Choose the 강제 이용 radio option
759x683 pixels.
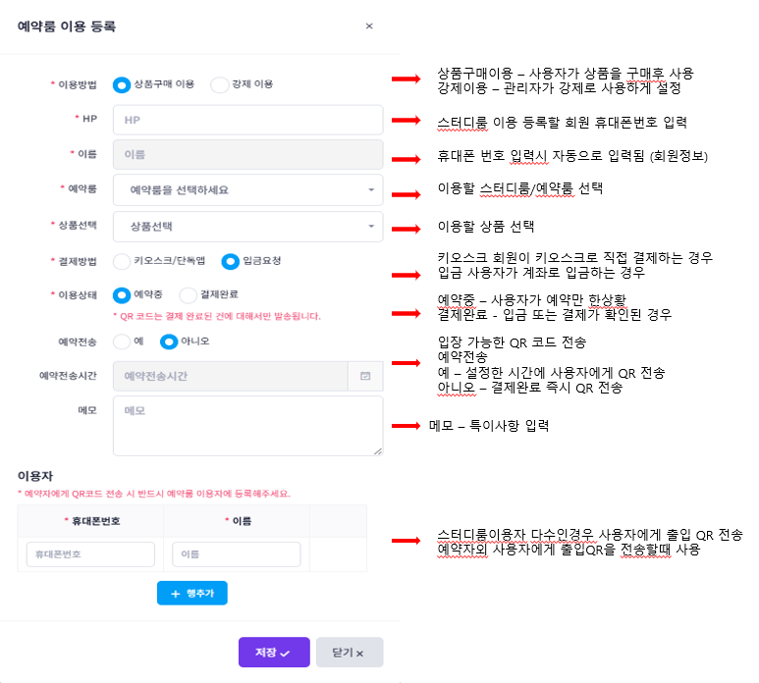pos(220,84)
